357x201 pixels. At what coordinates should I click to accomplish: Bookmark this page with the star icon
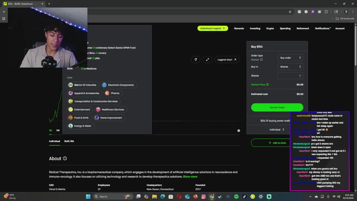click(290, 12)
